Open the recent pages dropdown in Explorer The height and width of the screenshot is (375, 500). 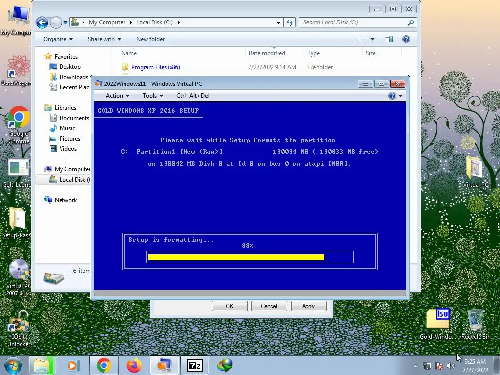(x=65, y=23)
